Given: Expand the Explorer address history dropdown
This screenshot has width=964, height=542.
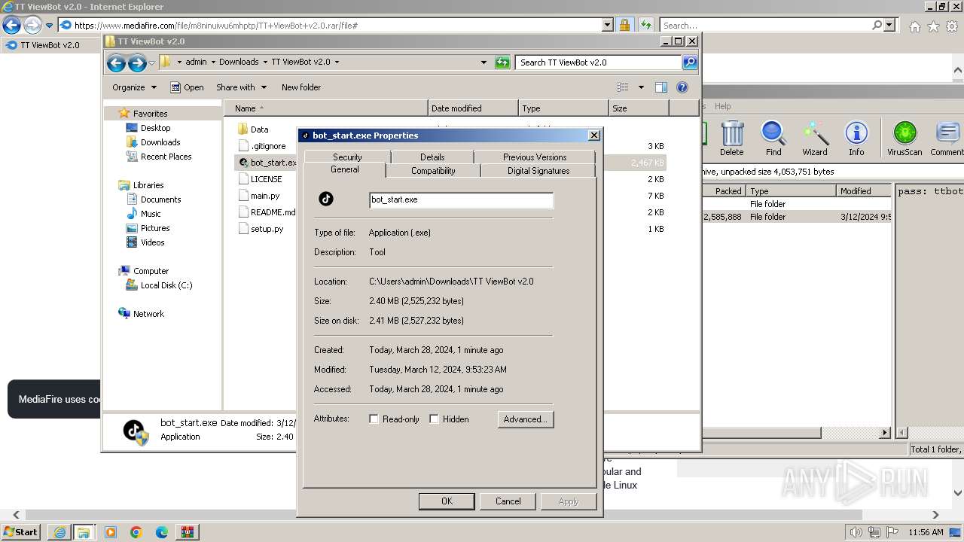Looking at the screenshot, I should (484, 62).
